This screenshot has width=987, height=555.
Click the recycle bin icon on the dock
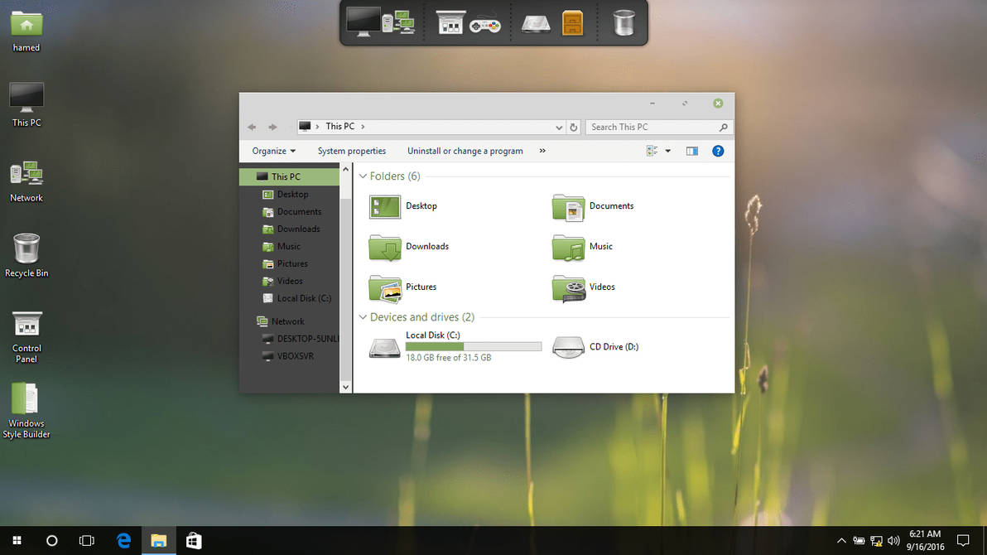623,24
